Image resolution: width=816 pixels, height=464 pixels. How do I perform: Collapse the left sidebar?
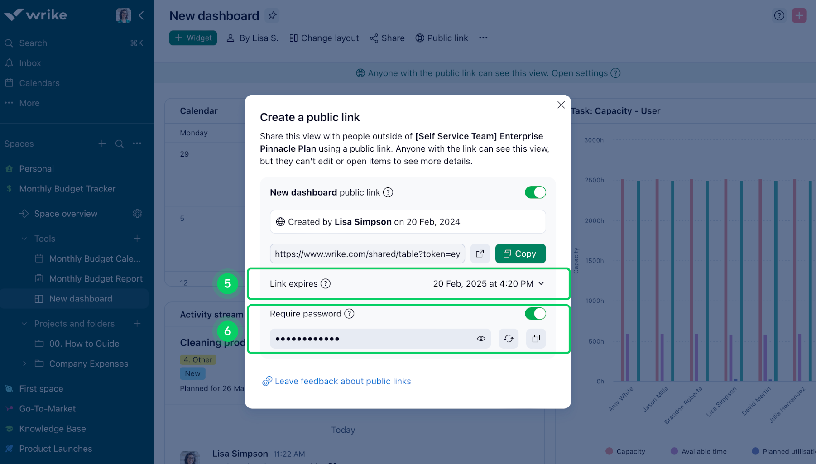[x=141, y=15]
